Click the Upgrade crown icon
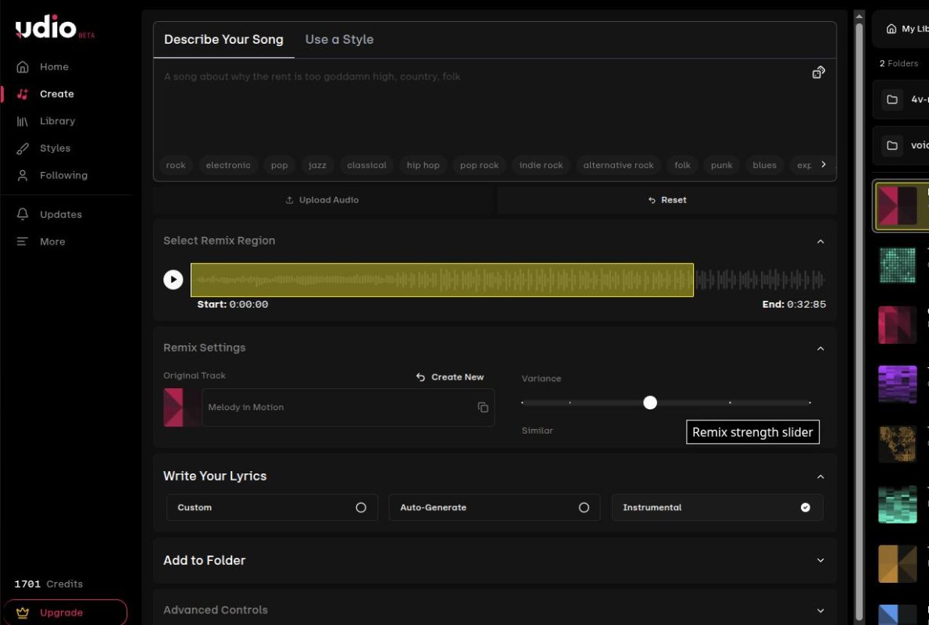 tap(23, 612)
